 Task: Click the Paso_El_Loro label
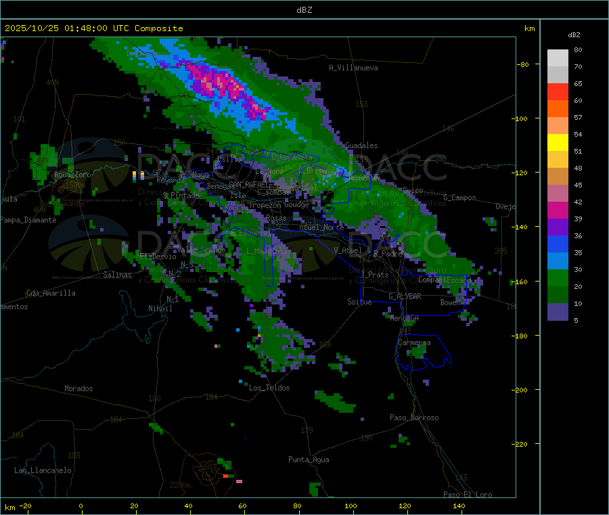[468, 495]
